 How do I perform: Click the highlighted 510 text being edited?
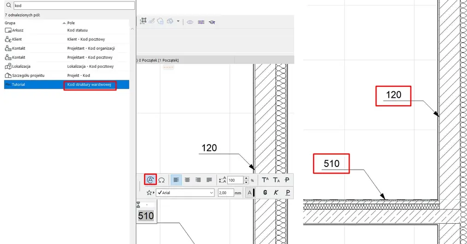pos(146,216)
